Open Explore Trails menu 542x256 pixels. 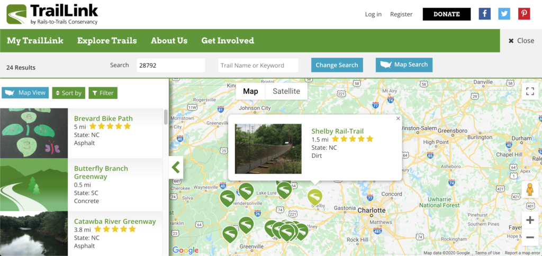(x=107, y=41)
